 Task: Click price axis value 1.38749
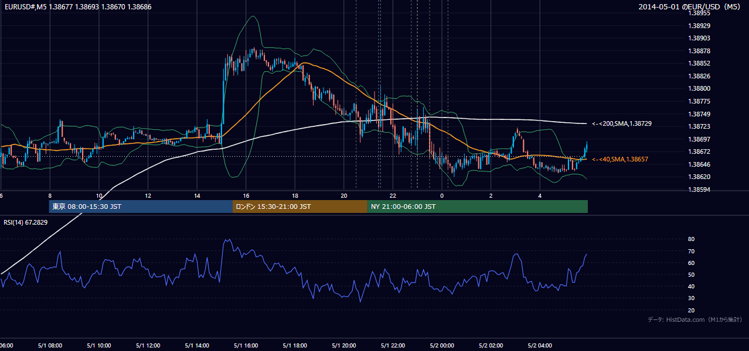point(699,114)
